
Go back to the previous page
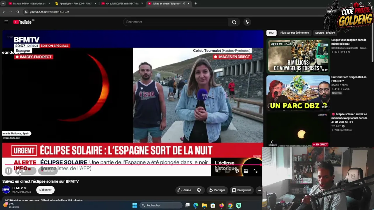coord(4,12)
